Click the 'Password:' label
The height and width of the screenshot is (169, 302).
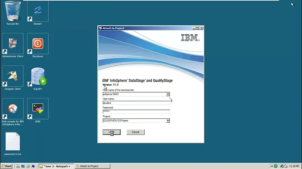click(108, 108)
